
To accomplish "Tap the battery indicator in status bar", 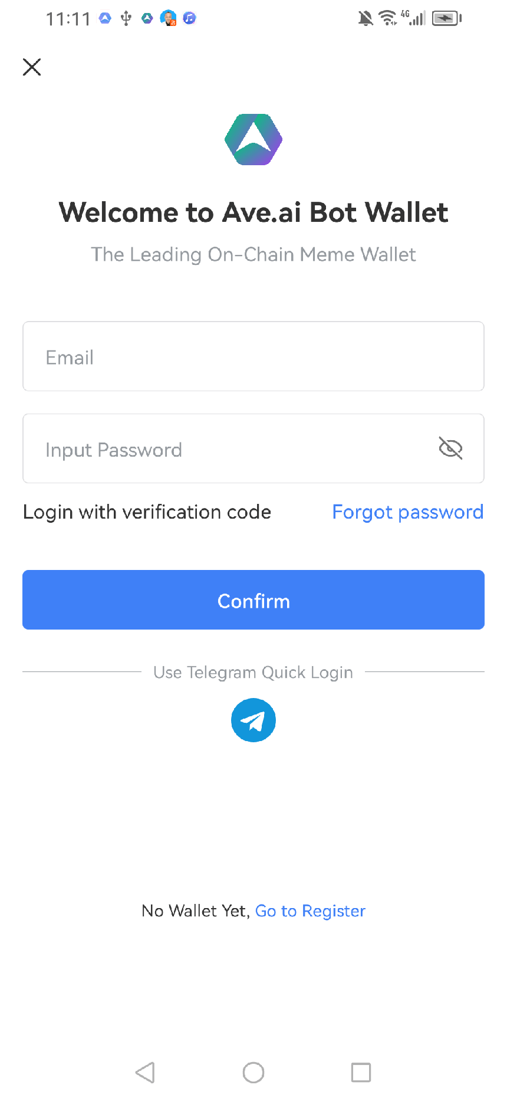I will click(446, 19).
